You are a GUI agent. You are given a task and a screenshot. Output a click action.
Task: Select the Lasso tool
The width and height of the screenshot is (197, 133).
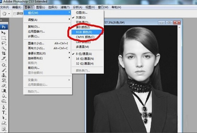coord(3,43)
